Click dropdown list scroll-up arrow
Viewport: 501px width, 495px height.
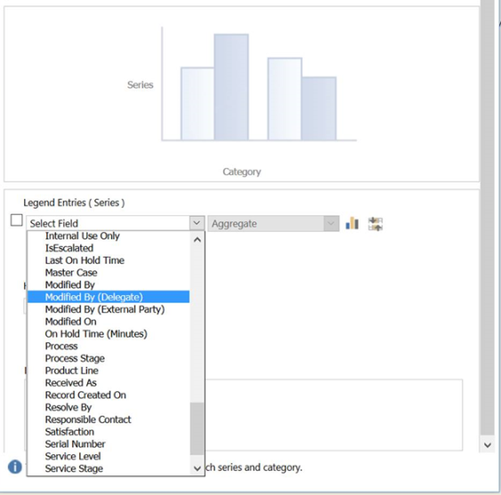198,240
